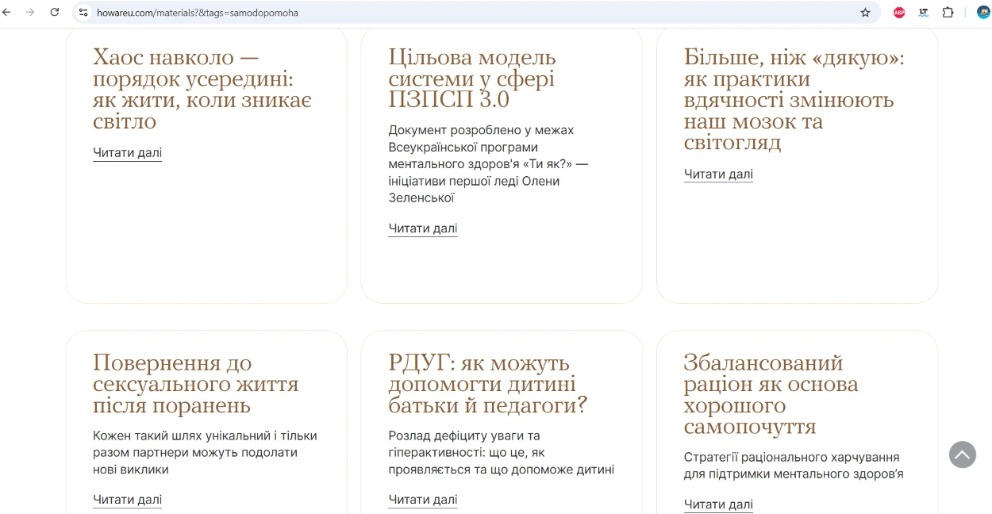This screenshot has height=514, width=992.
Task: Click "Читати далі" under Збалансований раціон card
Action: point(718,504)
